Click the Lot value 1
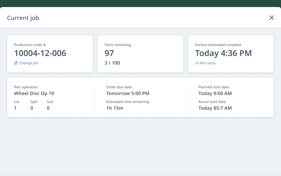 coord(15,108)
